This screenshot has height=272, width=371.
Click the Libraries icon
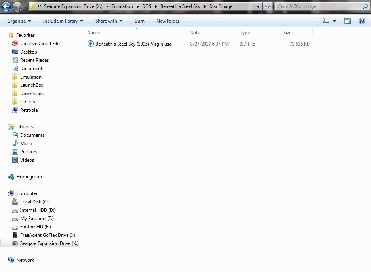pyautogui.click(x=11, y=127)
